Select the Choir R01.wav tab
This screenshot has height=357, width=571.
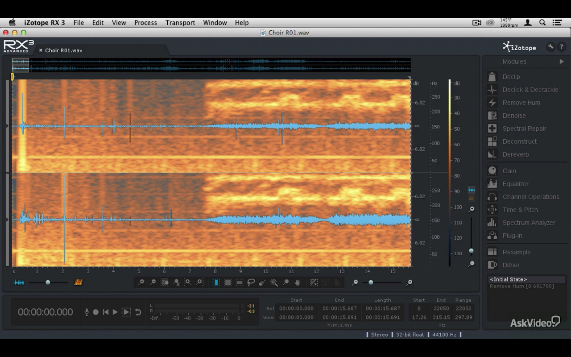coord(63,50)
